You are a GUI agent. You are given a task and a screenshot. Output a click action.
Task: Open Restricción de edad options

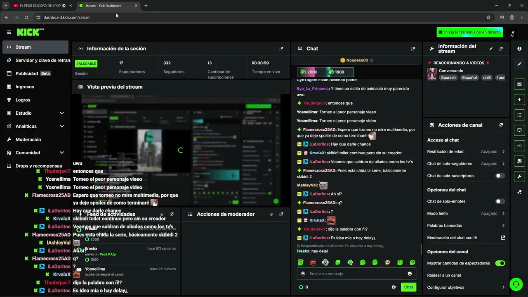(x=466, y=151)
